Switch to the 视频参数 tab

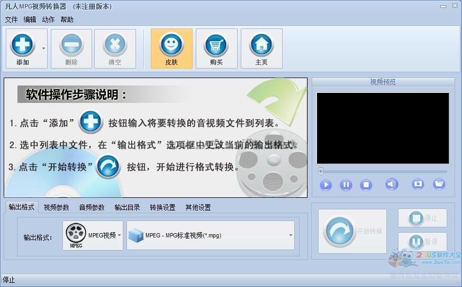56,207
